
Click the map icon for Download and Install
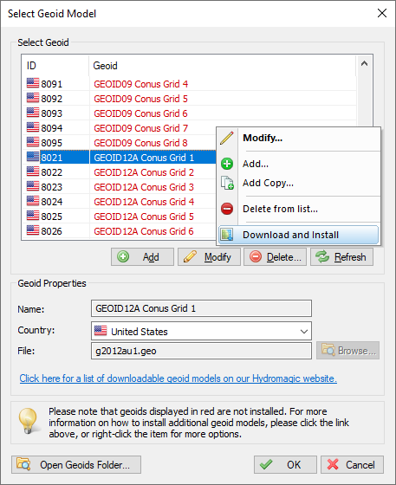(x=227, y=235)
